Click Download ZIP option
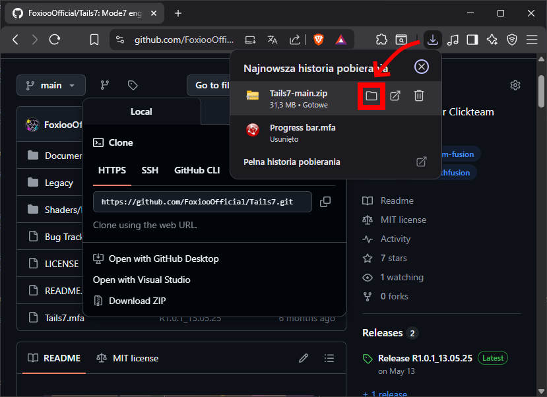 click(137, 301)
